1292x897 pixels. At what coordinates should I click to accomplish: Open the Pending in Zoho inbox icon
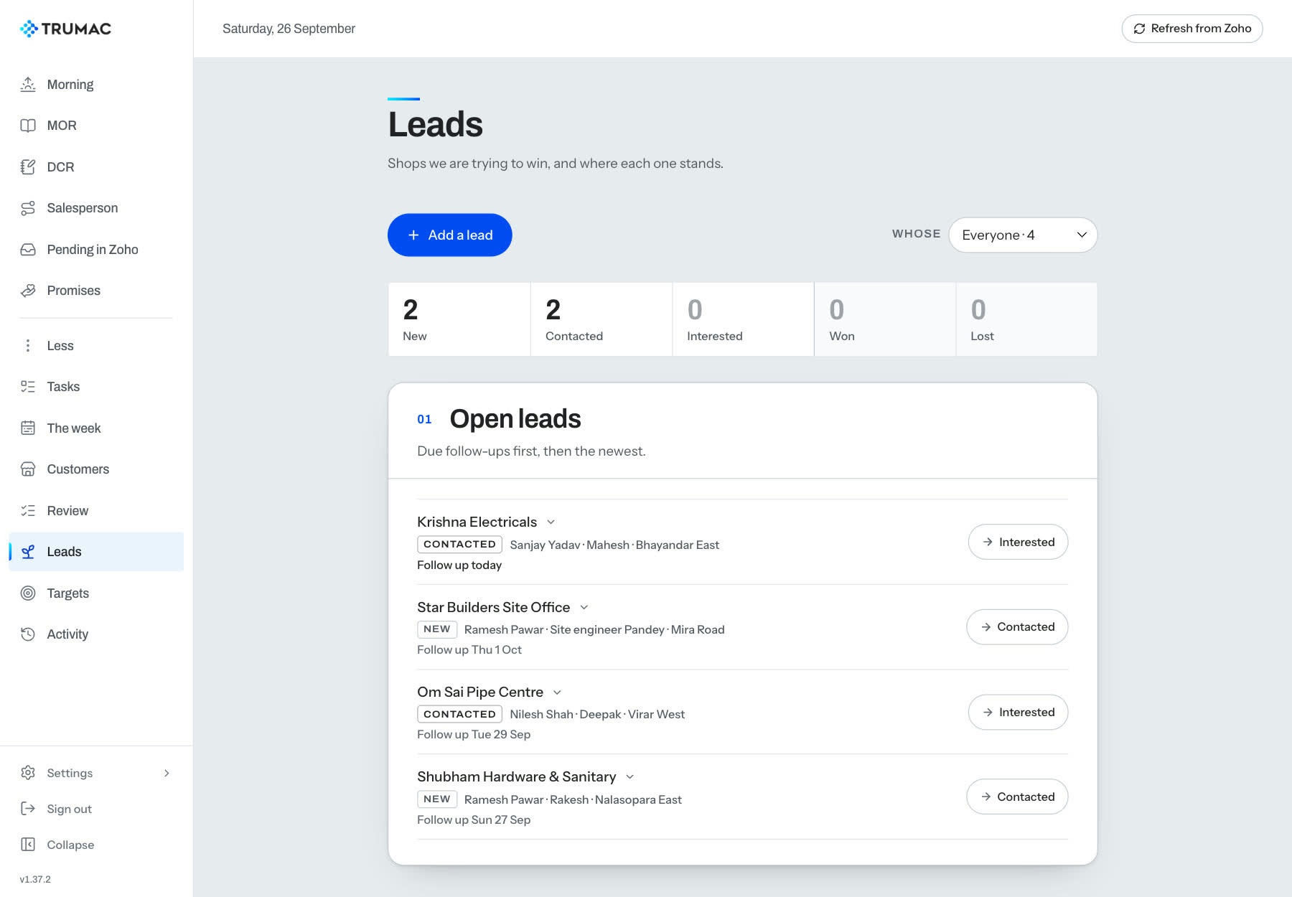28,250
